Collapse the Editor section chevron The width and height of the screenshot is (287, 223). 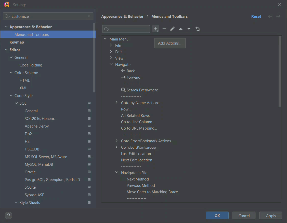coord(6,50)
